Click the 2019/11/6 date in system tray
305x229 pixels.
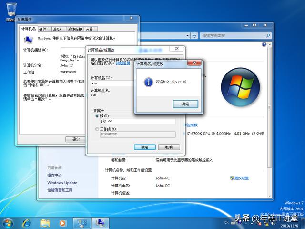click(x=289, y=226)
